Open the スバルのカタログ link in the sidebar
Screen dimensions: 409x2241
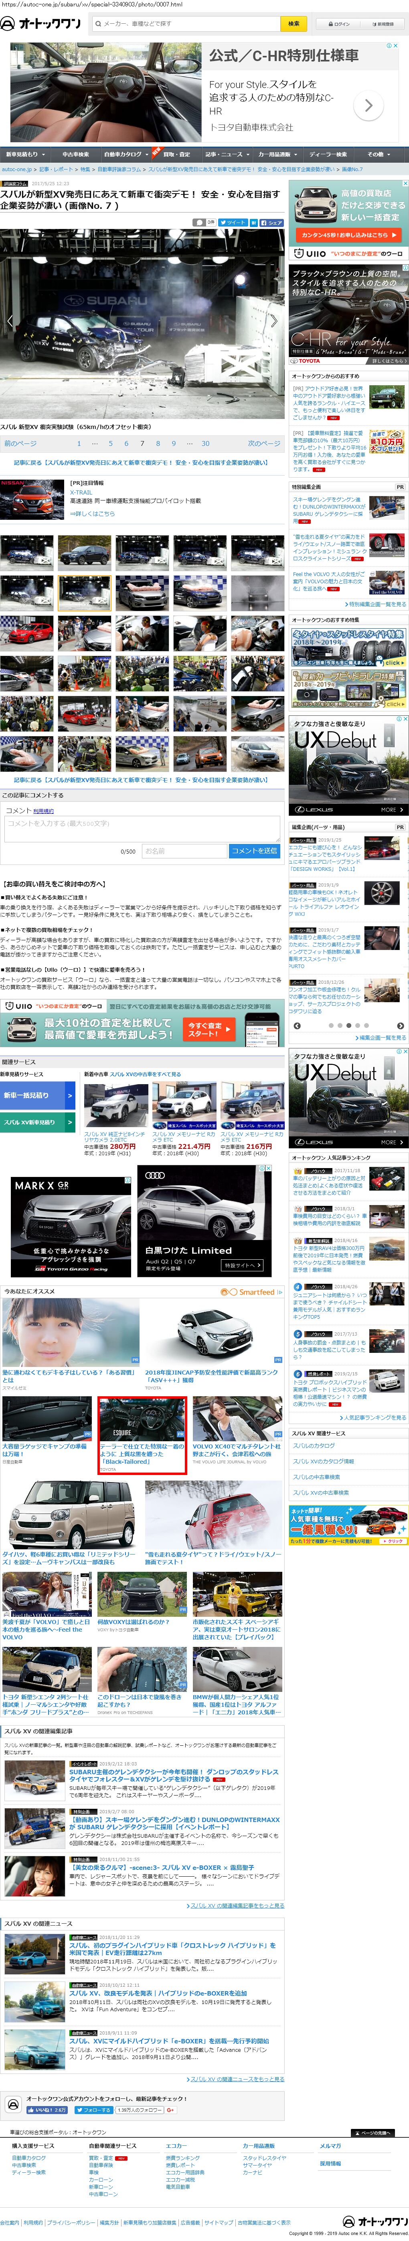pyautogui.click(x=314, y=1446)
